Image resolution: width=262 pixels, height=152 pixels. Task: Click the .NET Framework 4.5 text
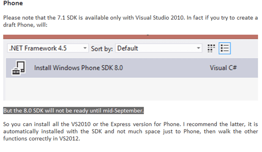click(x=38, y=48)
